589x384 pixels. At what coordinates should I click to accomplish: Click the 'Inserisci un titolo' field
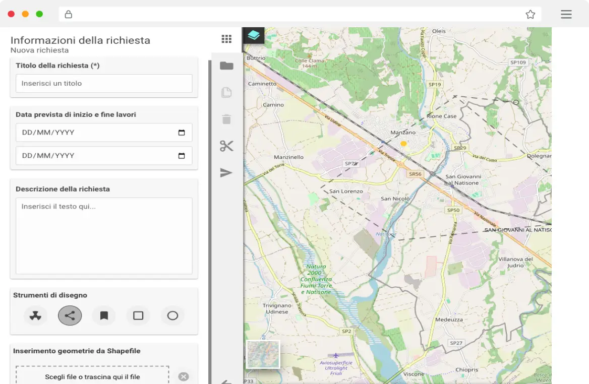(104, 84)
